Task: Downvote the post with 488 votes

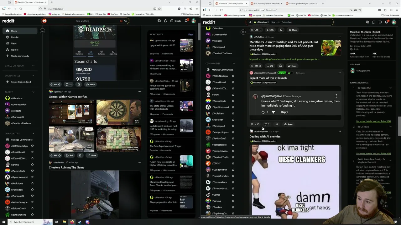Action: pyautogui.click(x=260, y=66)
